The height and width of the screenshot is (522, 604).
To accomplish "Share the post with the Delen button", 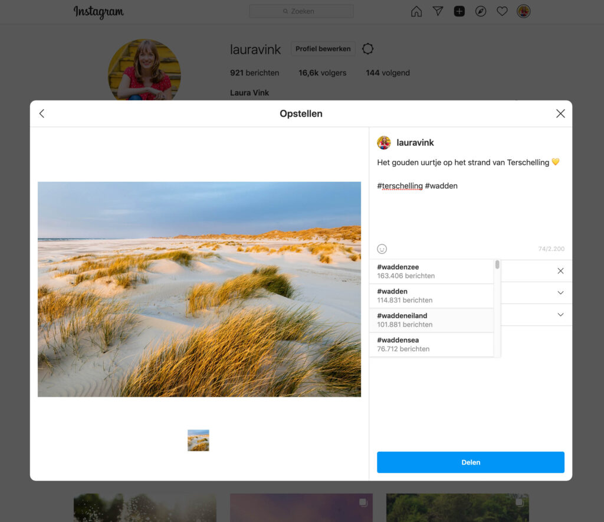I will coord(470,462).
